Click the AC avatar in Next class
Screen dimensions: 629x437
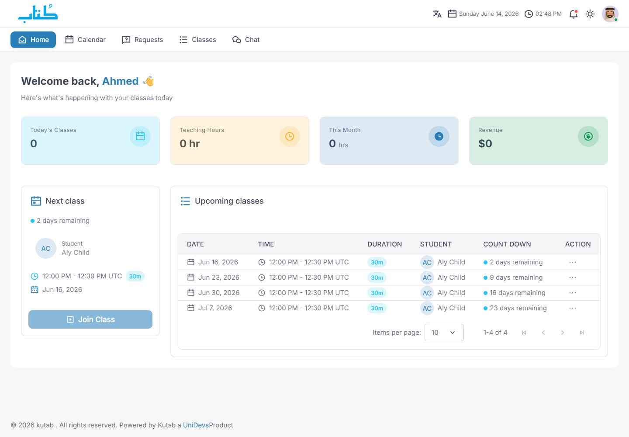tap(46, 248)
